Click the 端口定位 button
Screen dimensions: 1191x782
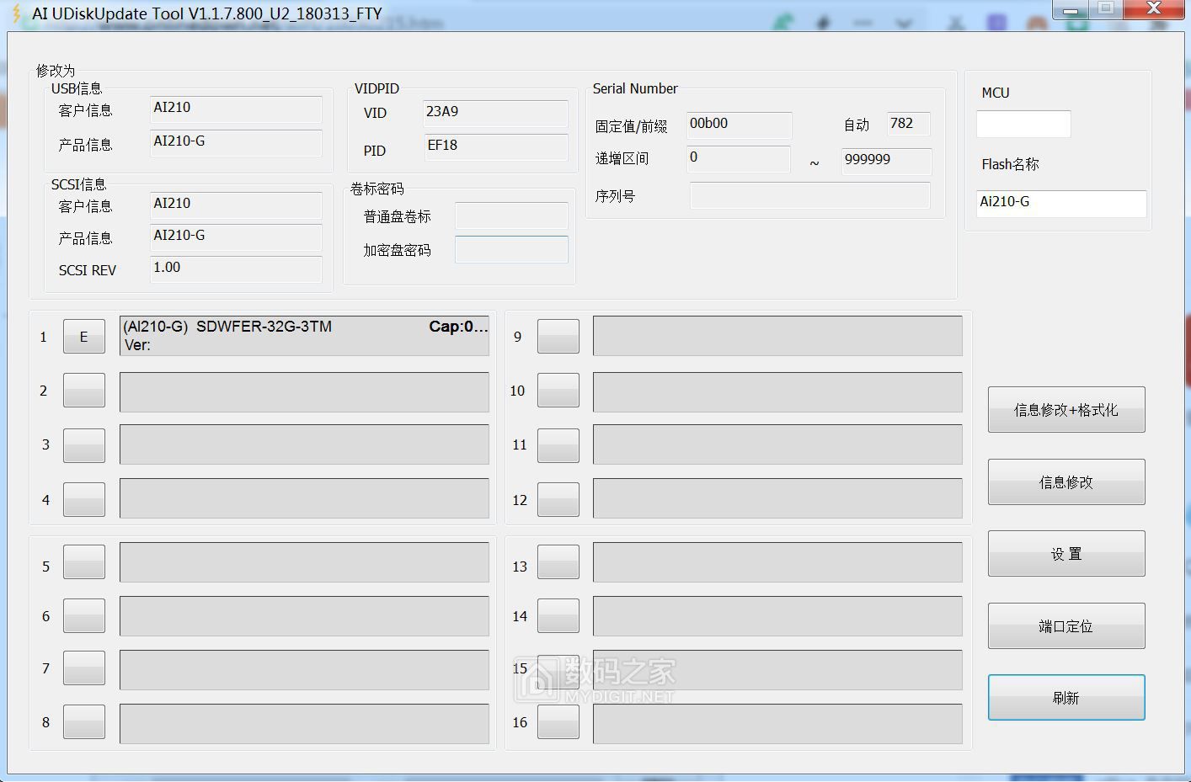tap(1066, 626)
